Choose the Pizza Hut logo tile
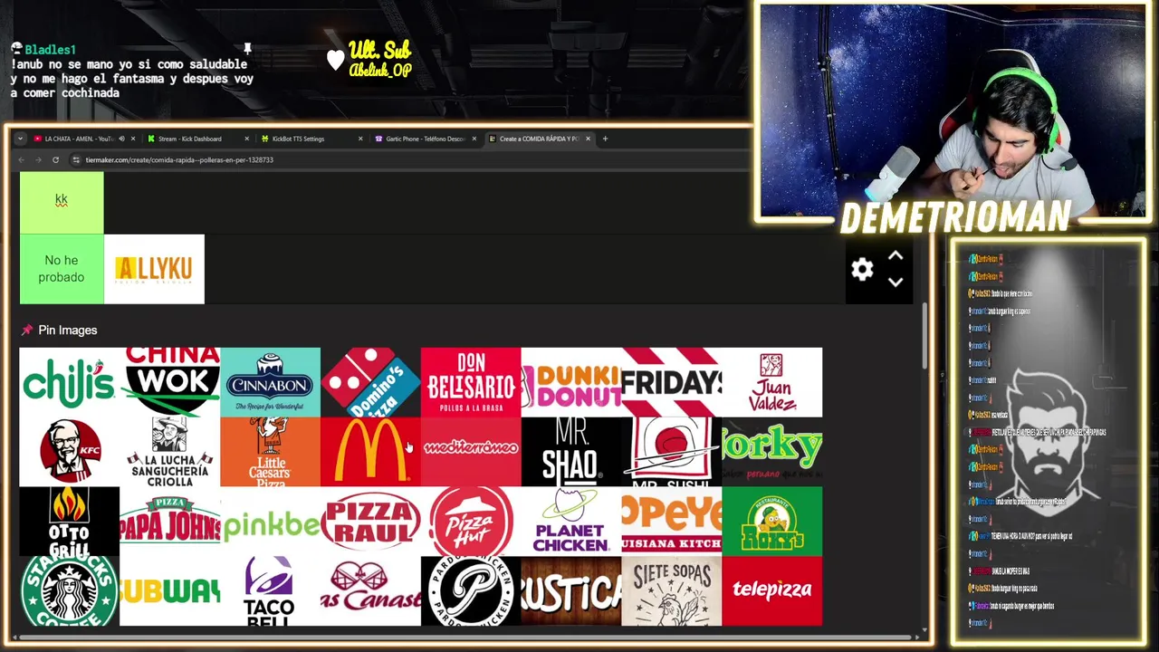 (x=471, y=522)
